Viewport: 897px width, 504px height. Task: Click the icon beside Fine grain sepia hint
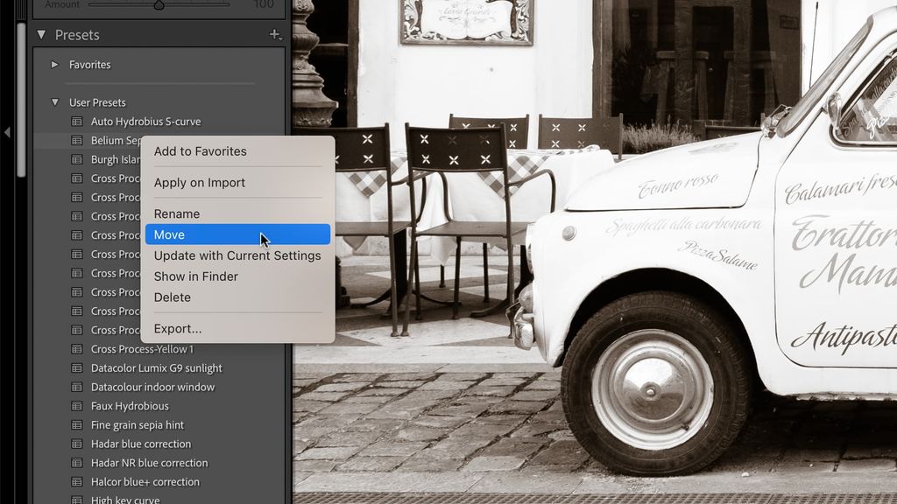(x=77, y=425)
